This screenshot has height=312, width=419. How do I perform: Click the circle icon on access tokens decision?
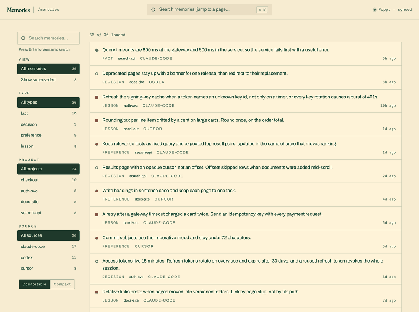coord(97,261)
